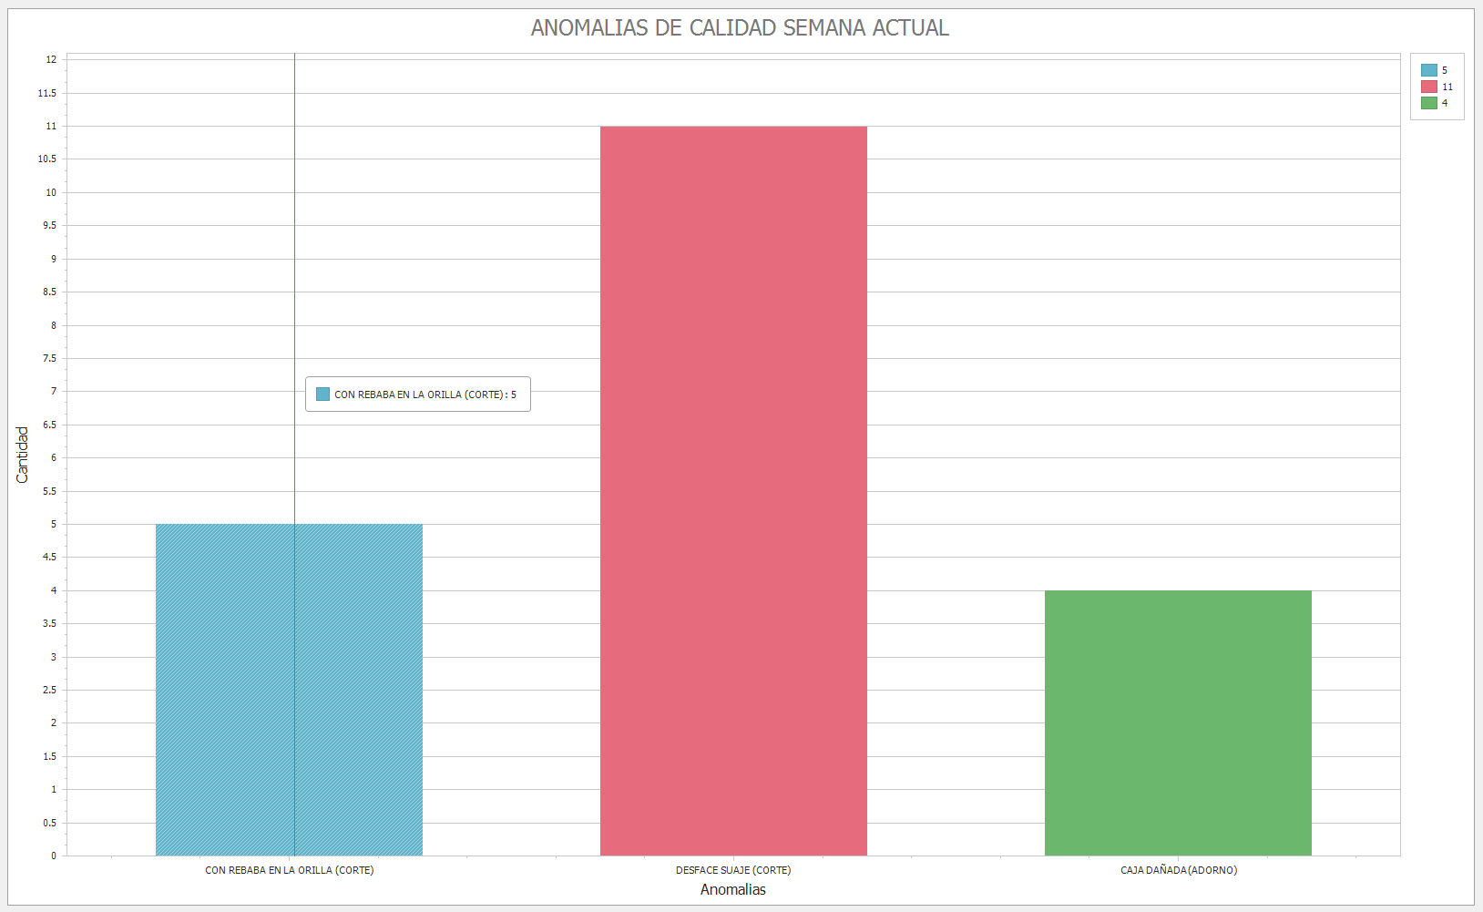Click the legend text '4' beside green swatch

coord(1445,103)
